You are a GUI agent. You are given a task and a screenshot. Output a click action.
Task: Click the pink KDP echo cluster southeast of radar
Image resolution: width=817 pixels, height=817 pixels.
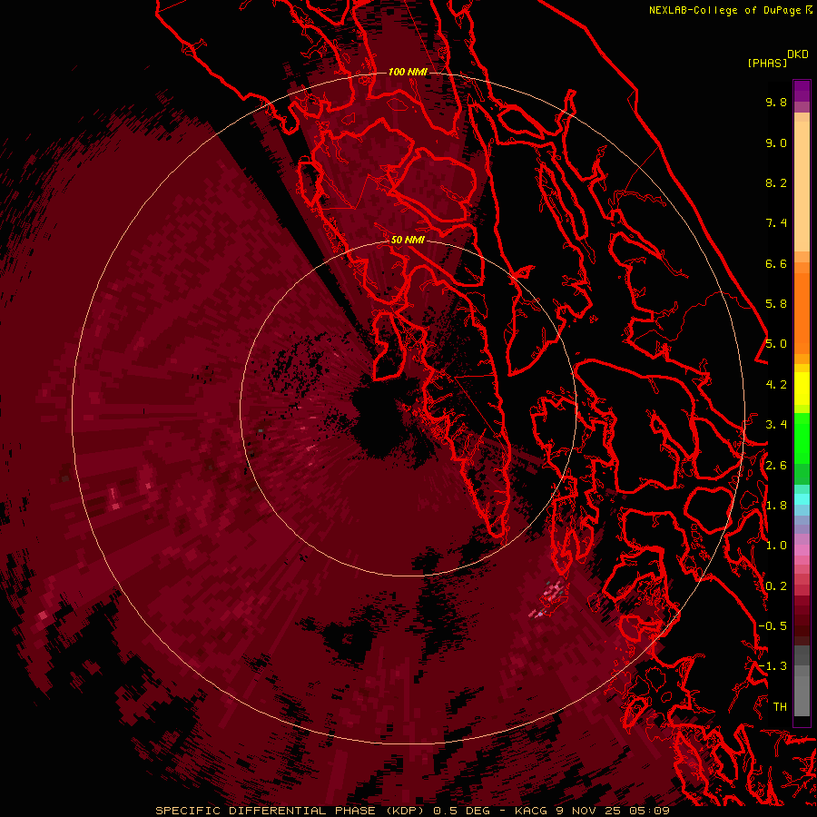[x=554, y=591]
